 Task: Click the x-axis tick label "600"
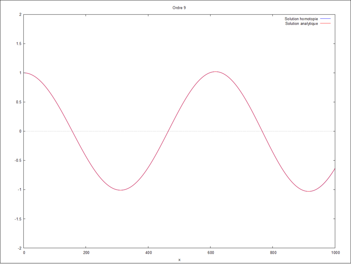211,253
